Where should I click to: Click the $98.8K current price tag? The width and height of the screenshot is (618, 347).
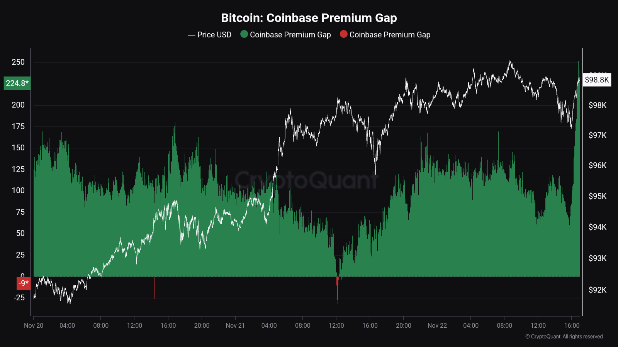point(597,80)
